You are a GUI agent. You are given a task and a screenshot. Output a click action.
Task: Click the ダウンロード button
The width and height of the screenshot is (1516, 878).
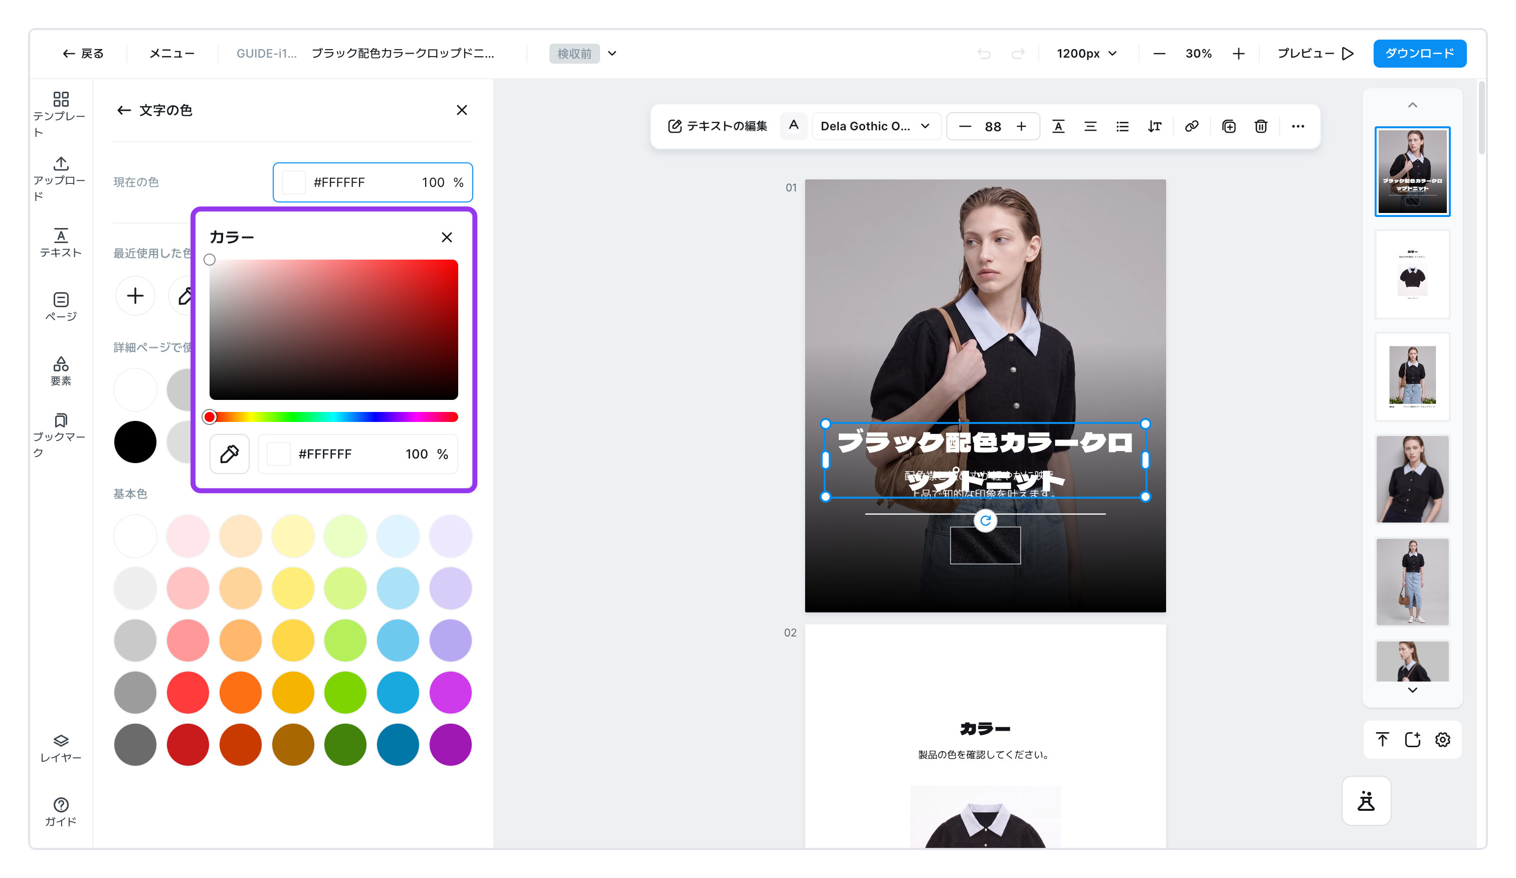point(1419,54)
